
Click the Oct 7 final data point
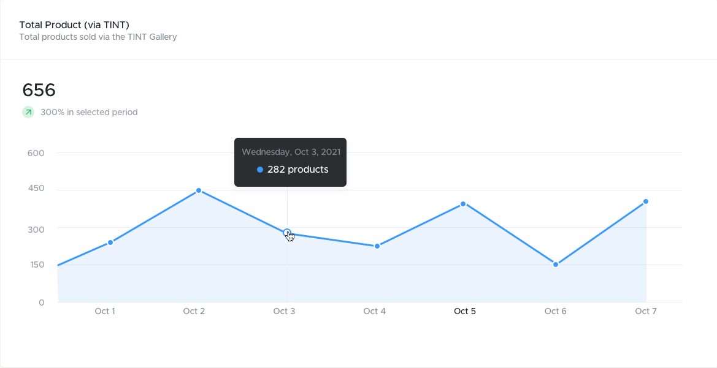[646, 201]
